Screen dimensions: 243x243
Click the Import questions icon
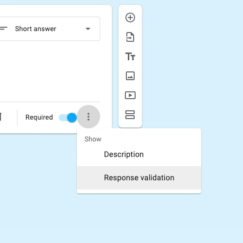pyautogui.click(x=130, y=37)
